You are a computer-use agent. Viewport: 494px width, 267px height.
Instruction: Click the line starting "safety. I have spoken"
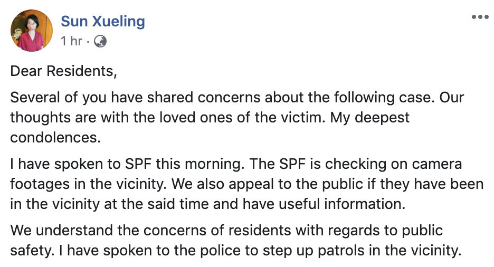(x=235, y=251)
